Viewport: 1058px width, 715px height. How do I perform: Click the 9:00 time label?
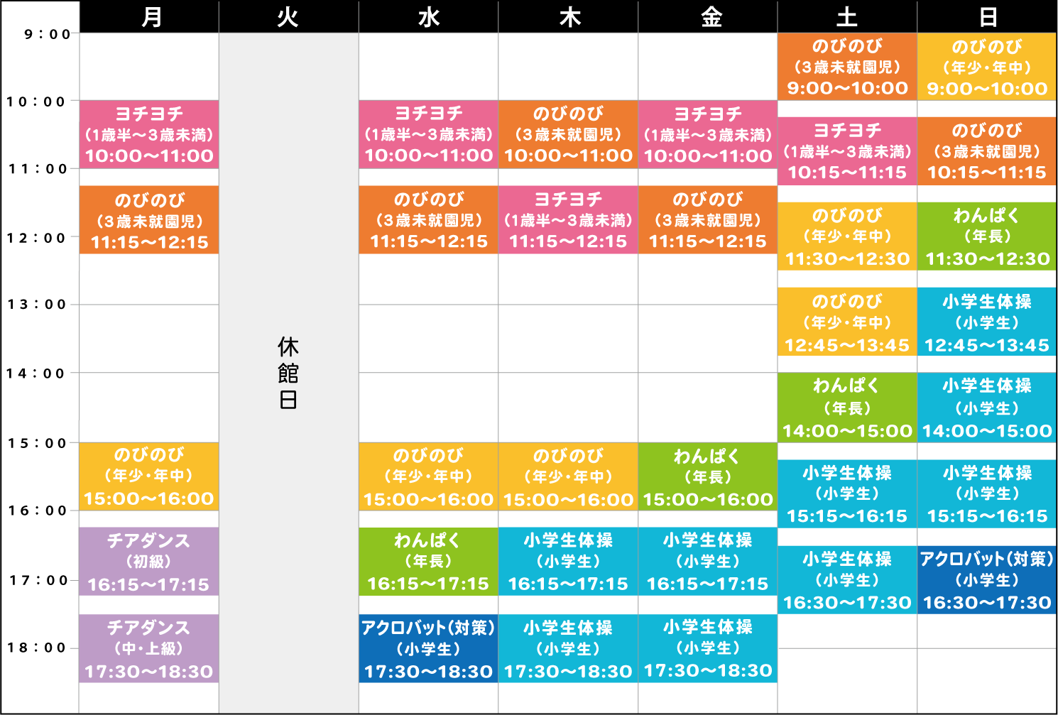[x=48, y=34]
